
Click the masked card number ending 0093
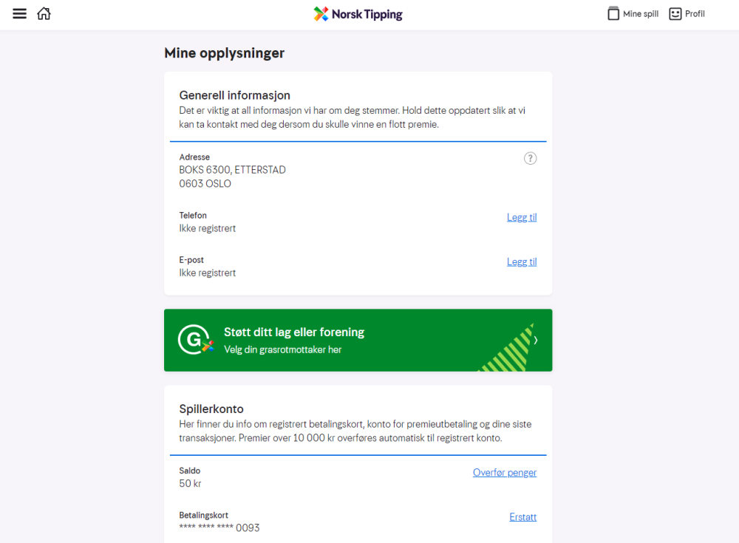pos(219,528)
